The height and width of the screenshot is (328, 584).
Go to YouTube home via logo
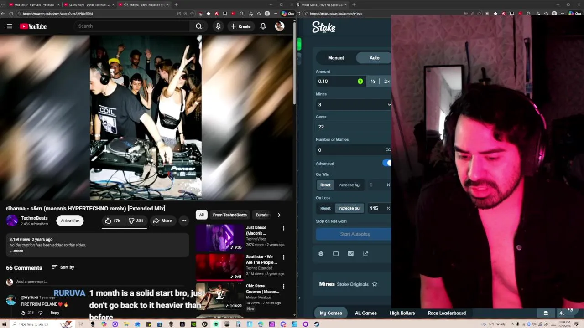point(33,26)
